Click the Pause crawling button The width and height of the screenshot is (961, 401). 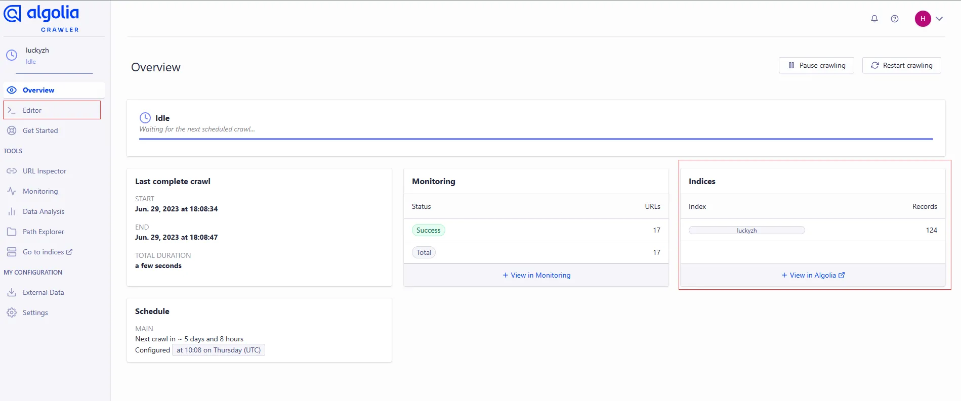click(816, 65)
